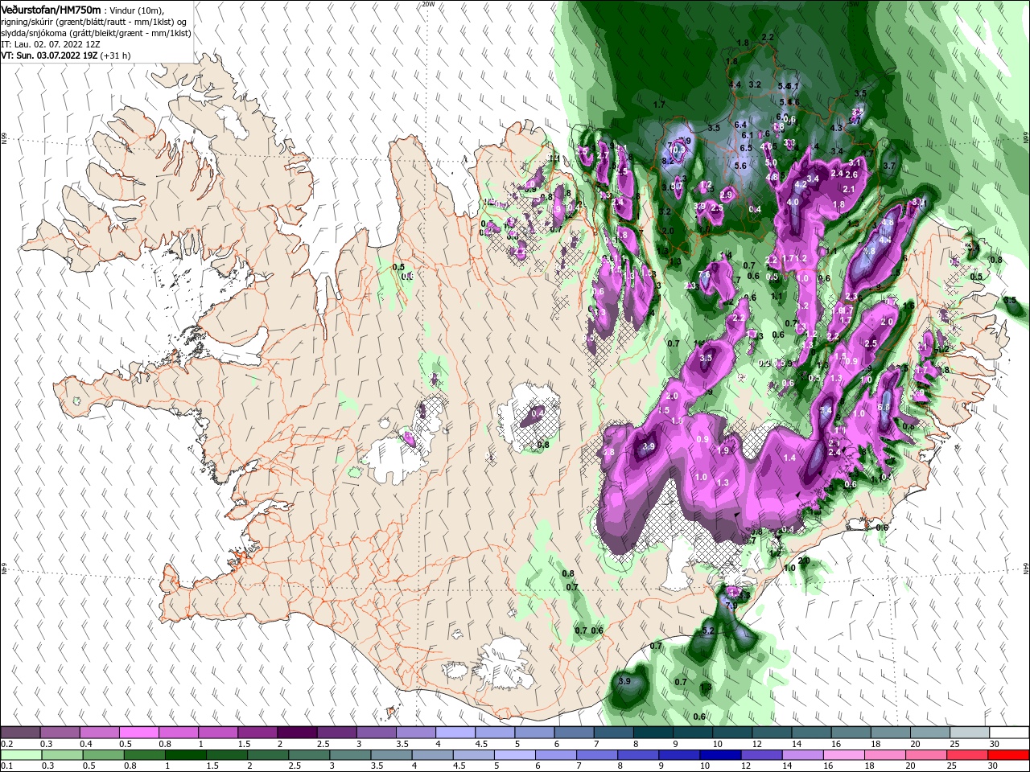Click the 'VT: Sun. 03.07.2022 19Z (+31 h)' valid time
Image resolution: width=1030 pixels, height=772 pixels.
65,55
